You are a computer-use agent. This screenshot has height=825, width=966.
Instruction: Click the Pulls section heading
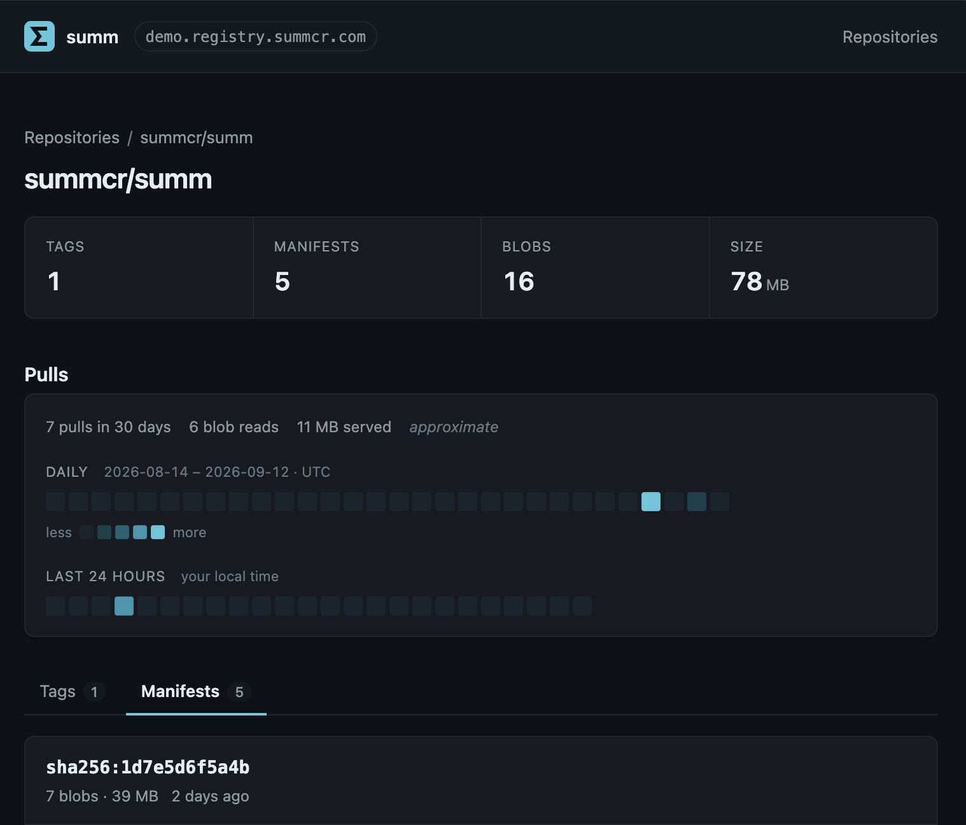(x=46, y=374)
